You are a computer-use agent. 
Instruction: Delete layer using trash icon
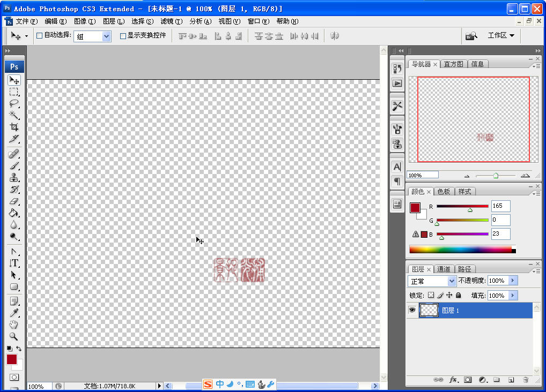526,380
